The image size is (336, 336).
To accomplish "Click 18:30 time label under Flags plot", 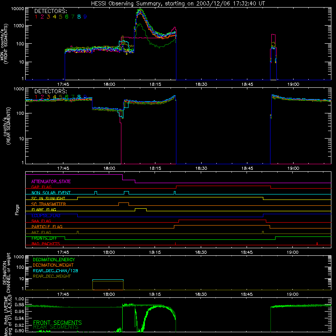I will (x=201, y=252).
